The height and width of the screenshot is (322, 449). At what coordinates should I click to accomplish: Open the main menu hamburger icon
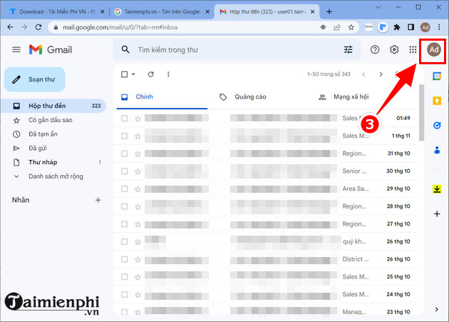coord(16,50)
